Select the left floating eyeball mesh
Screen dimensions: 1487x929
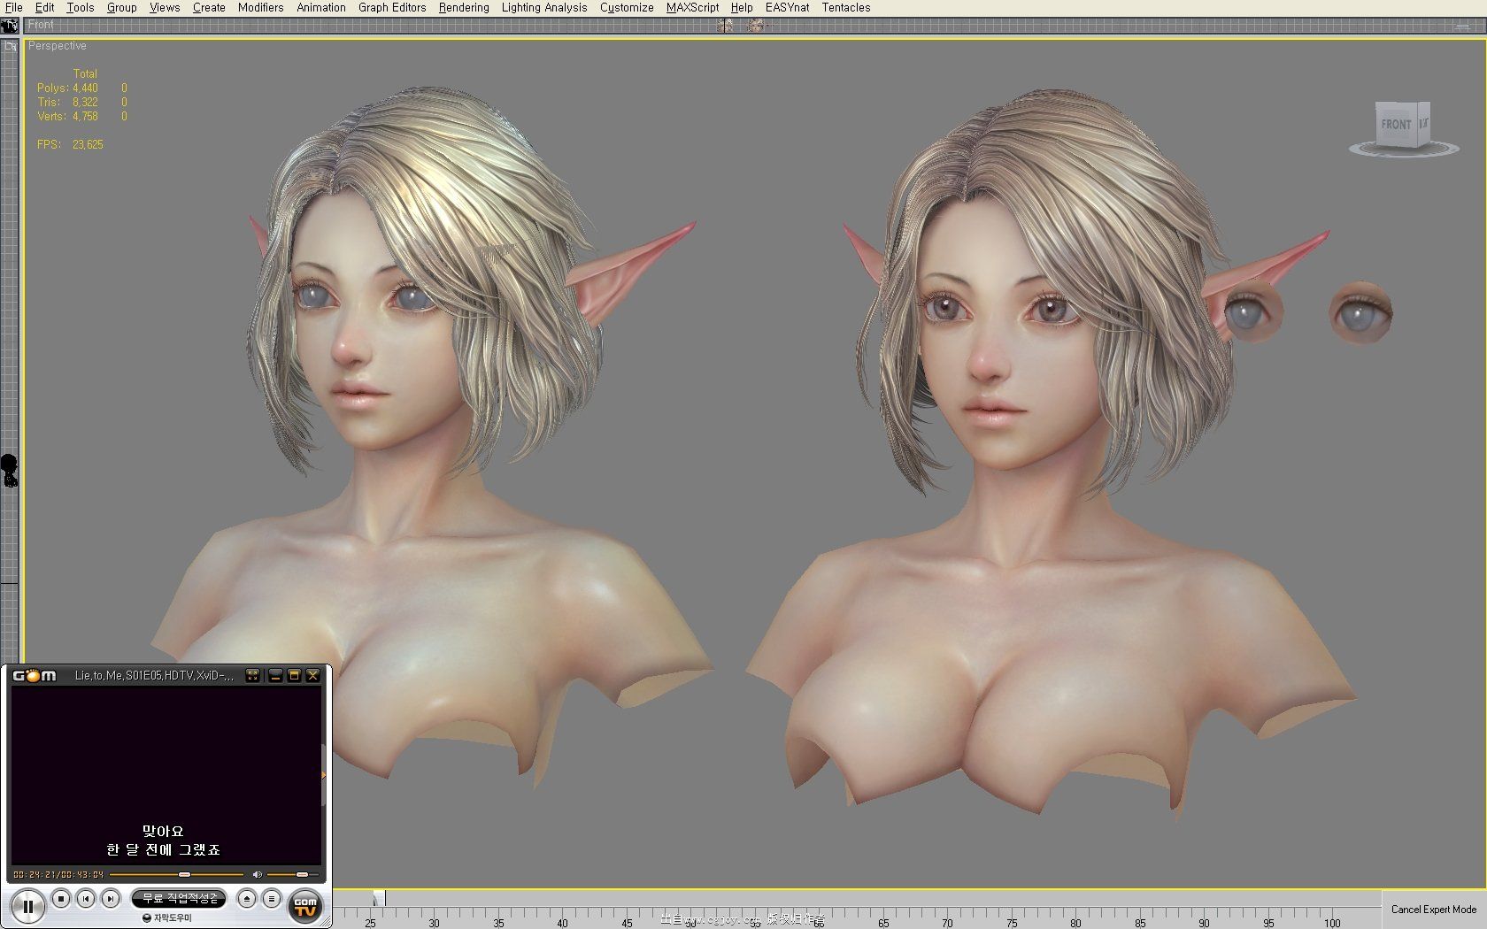point(1253,312)
